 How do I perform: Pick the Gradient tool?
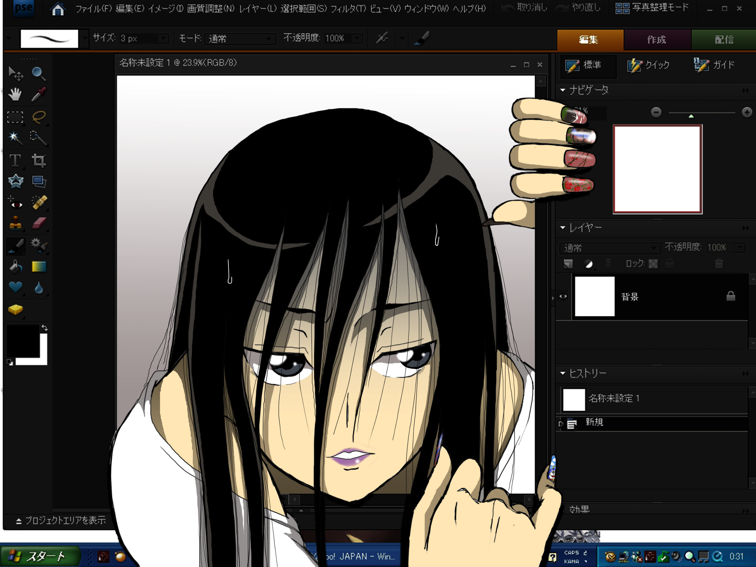pos(39,266)
